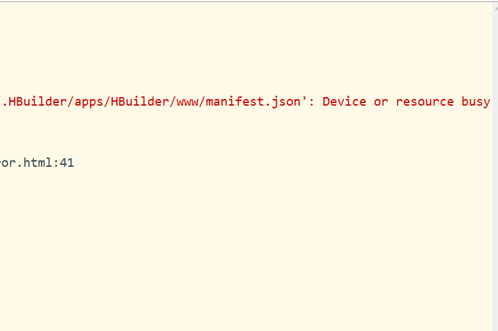Click the word 'resource' in the red message
The width and height of the screenshot is (498, 331).
[x=425, y=102]
